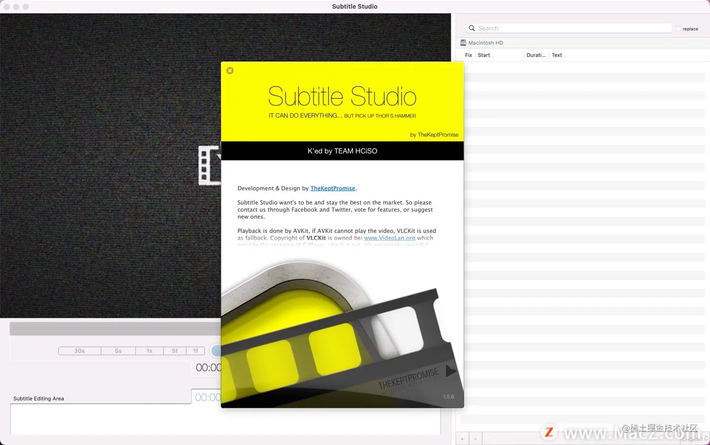This screenshot has height=445, width=710.
Task: Select the 1f frame step segment
Action: (196, 351)
